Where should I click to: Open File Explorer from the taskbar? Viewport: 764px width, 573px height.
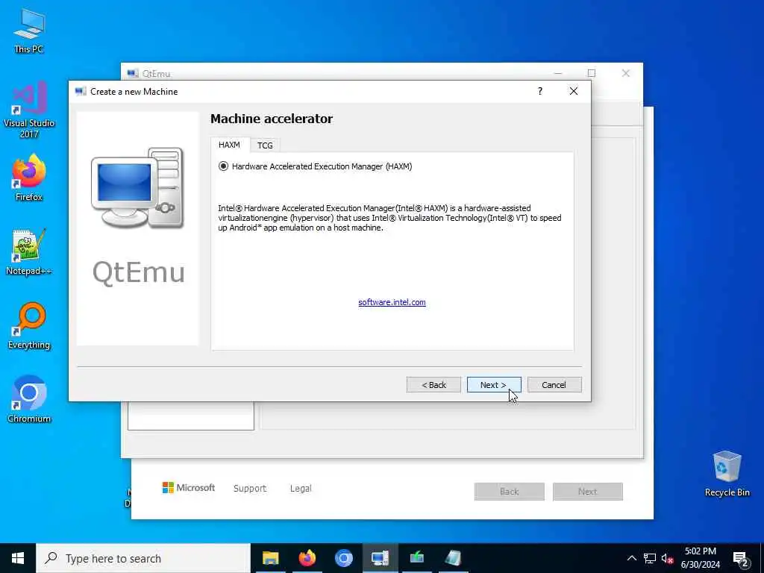coord(270,558)
